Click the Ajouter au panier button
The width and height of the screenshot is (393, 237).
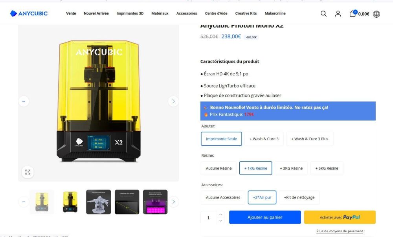265,217
